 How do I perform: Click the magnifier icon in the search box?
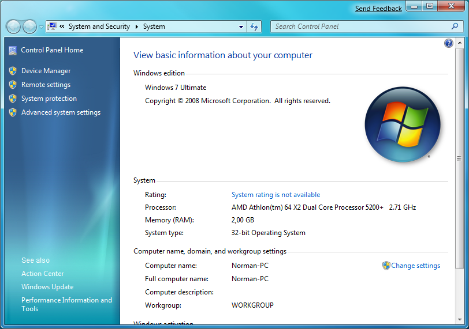tap(455, 27)
